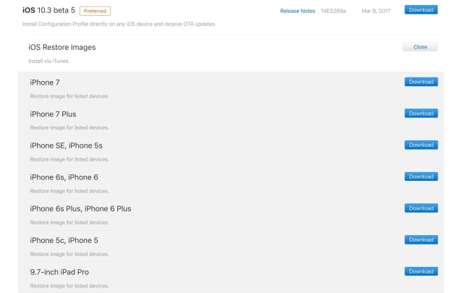Click the 'Install via iTunes.' text
This screenshot has width=463, height=293.
(x=49, y=61)
